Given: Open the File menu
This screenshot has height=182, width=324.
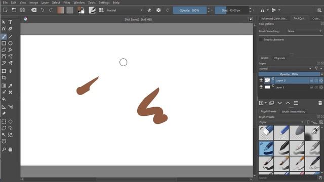Looking at the screenshot, I should point(5,3).
